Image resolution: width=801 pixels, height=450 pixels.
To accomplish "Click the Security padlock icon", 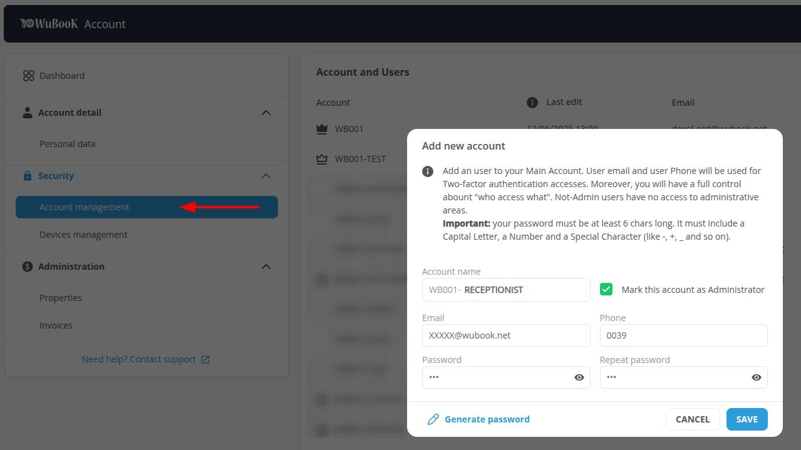I will (28, 176).
